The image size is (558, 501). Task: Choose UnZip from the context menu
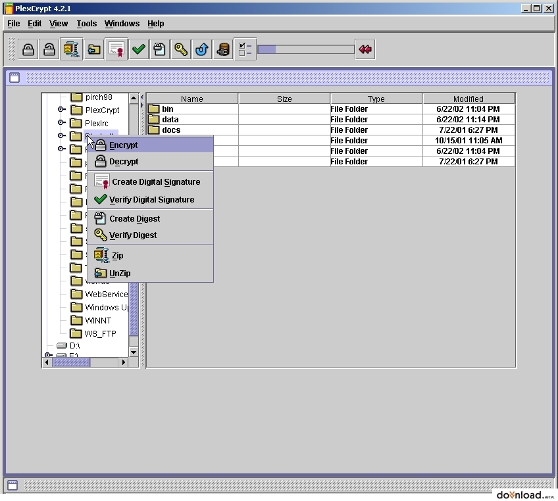pyautogui.click(x=151, y=273)
